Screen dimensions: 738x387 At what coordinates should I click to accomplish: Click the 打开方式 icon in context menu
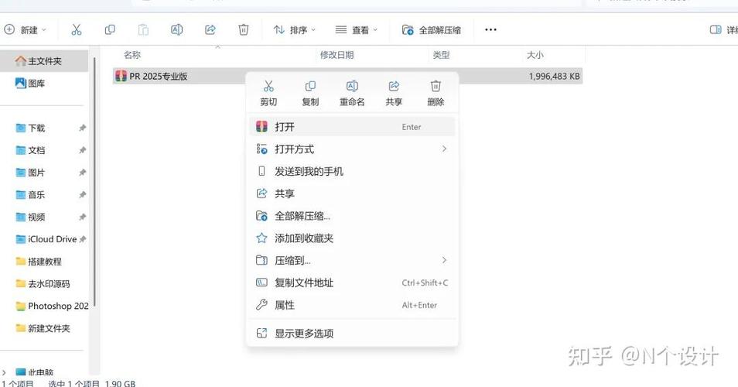tap(261, 149)
